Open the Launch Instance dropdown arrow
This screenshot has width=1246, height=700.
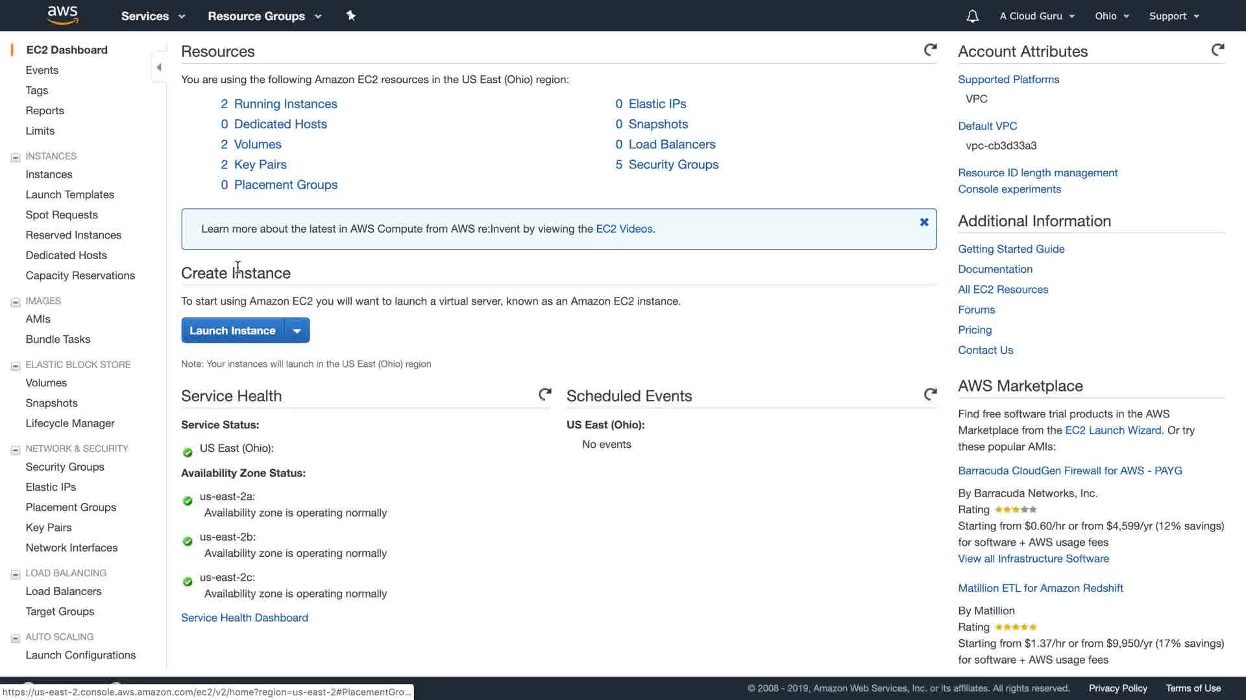297,331
